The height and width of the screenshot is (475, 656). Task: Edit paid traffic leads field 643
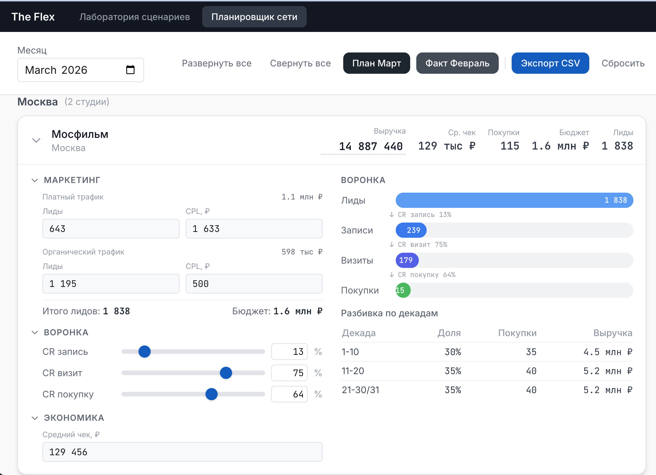(x=111, y=229)
